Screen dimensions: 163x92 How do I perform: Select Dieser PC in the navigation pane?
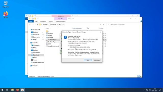pyautogui.click(x=35, y=43)
